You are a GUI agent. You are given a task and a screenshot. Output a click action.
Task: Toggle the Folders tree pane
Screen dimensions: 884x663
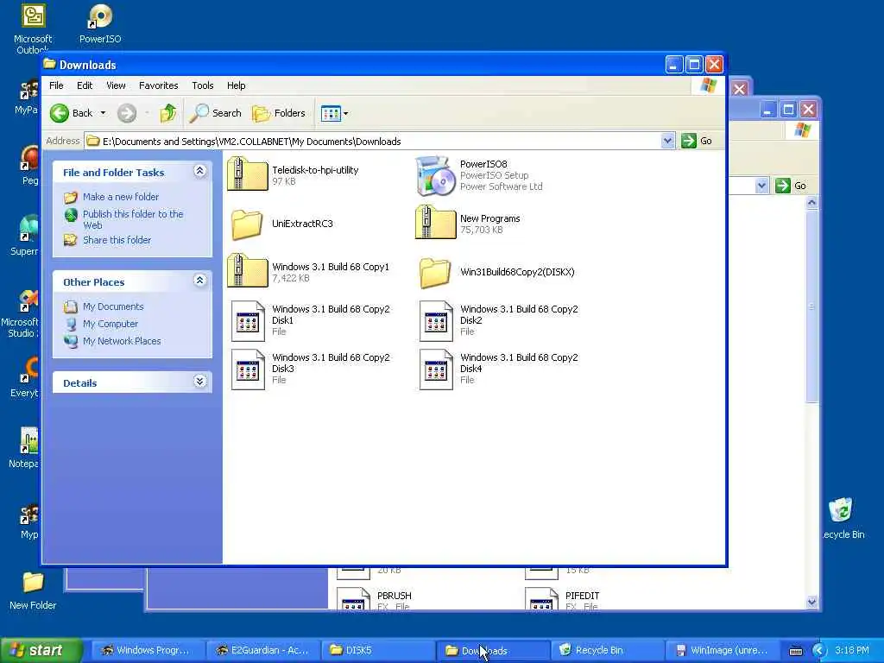tap(279, 113)
